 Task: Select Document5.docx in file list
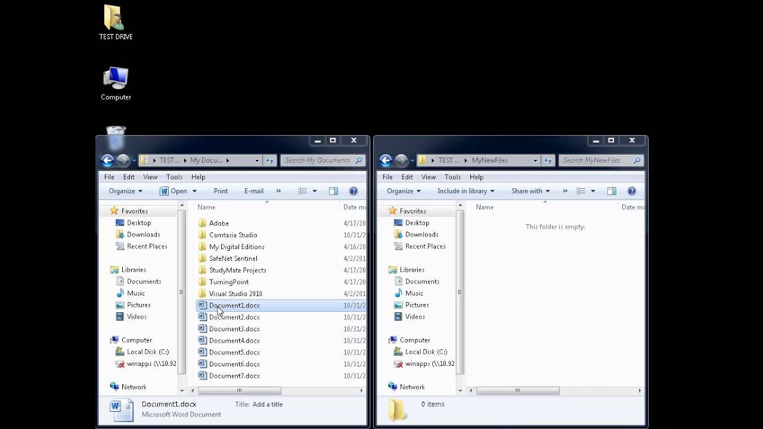[x=234, y=352]
